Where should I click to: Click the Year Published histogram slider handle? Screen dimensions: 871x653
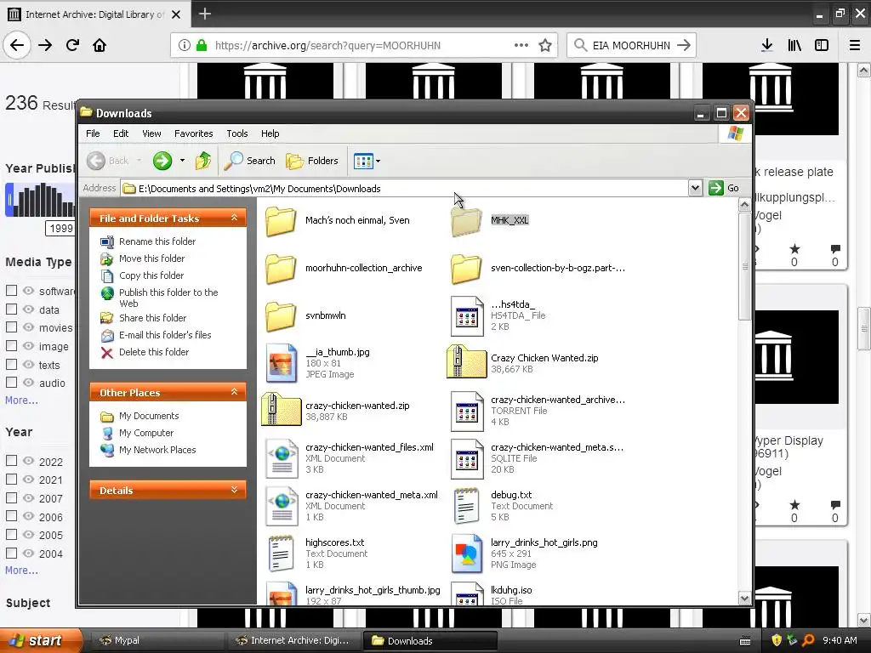9,199
